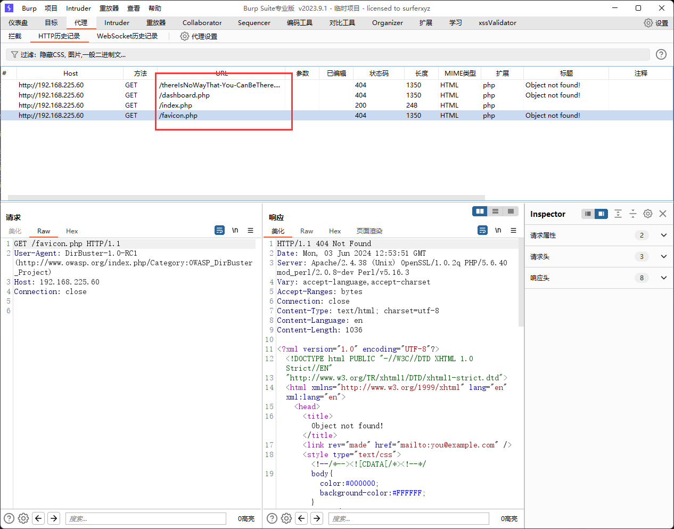Switch request view to 美化
674x529 pixels.
click(15, 231)
